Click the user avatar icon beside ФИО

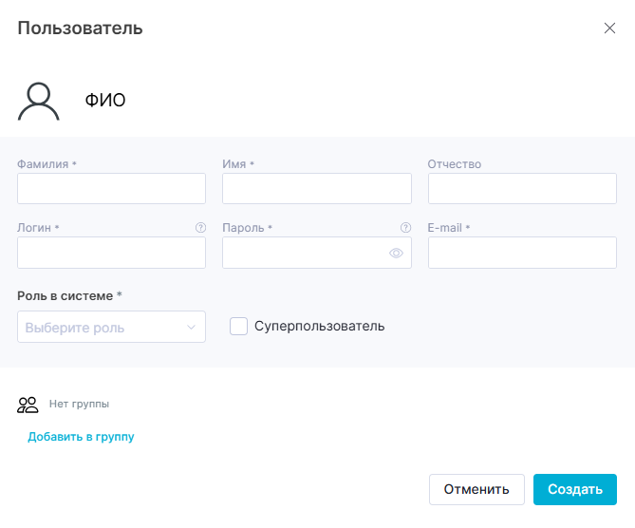[x=39, y=101]
